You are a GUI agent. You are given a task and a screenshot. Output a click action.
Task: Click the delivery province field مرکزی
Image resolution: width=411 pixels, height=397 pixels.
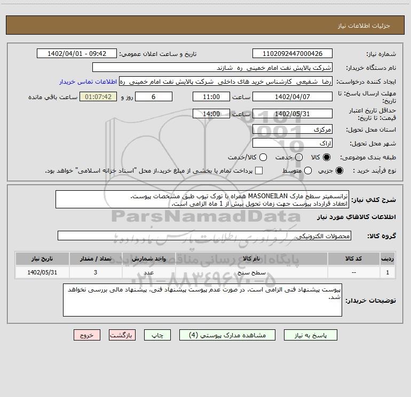[x=293, y=129]
